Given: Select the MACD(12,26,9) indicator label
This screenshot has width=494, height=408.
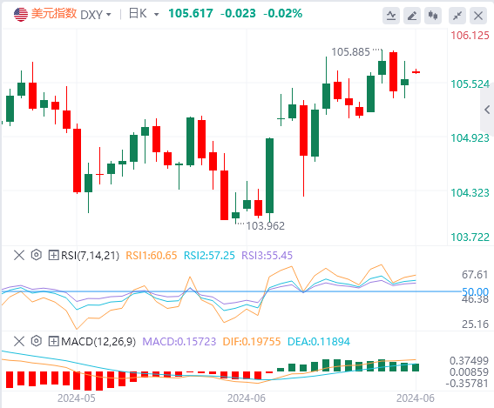Looking at the screenshot, I should [x=98, y=341].
